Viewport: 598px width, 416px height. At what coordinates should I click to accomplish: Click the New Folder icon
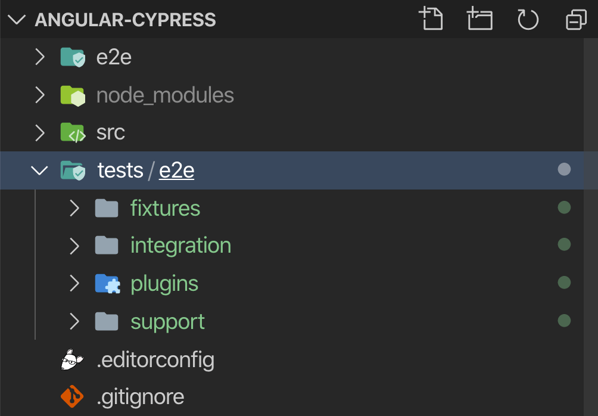point(479,19)
